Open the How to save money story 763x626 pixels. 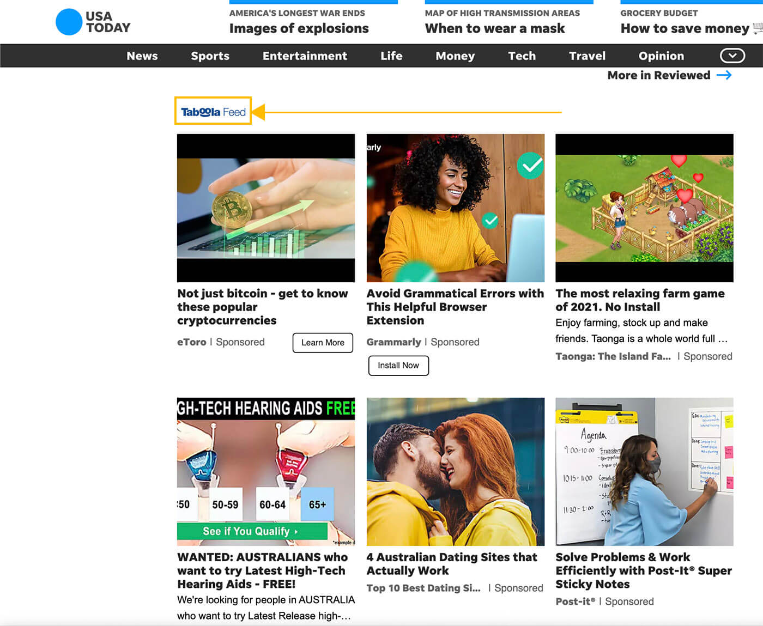point(685,28)
